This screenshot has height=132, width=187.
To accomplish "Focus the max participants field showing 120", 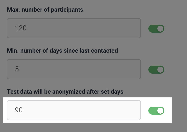I will tap(74, 28).
